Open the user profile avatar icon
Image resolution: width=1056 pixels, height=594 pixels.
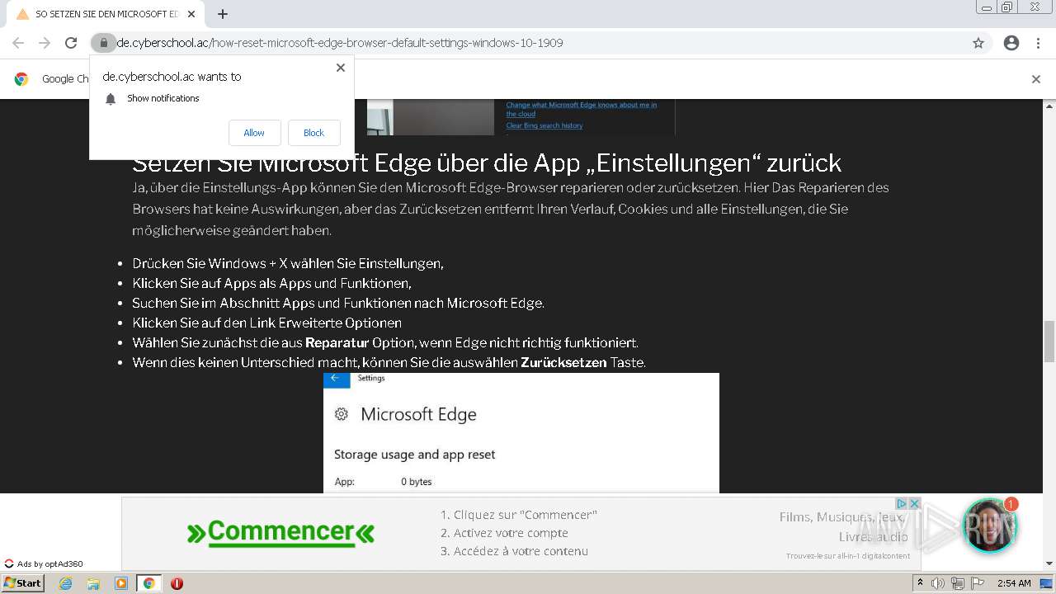1011,43
